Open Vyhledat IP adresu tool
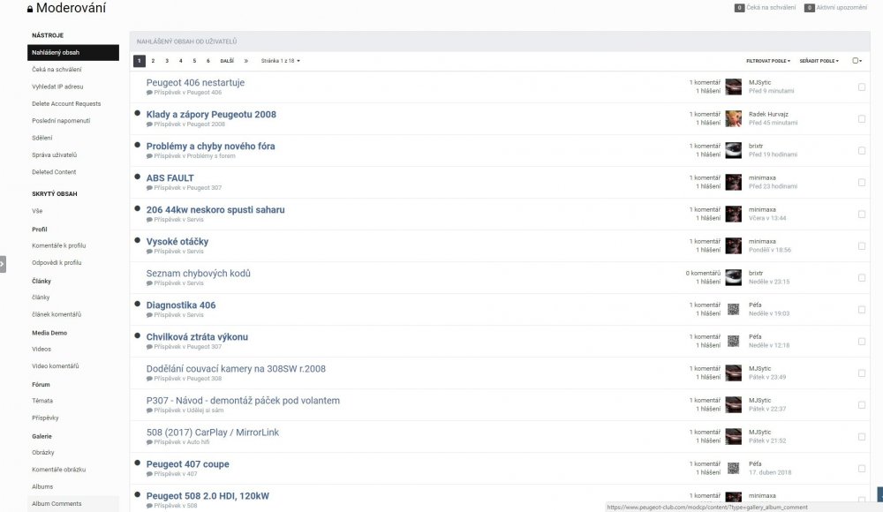The width and height of the screenshot is (883, 512). 57,87
